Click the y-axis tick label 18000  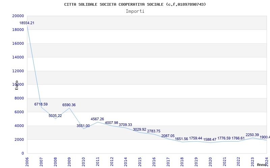point(18,30)
